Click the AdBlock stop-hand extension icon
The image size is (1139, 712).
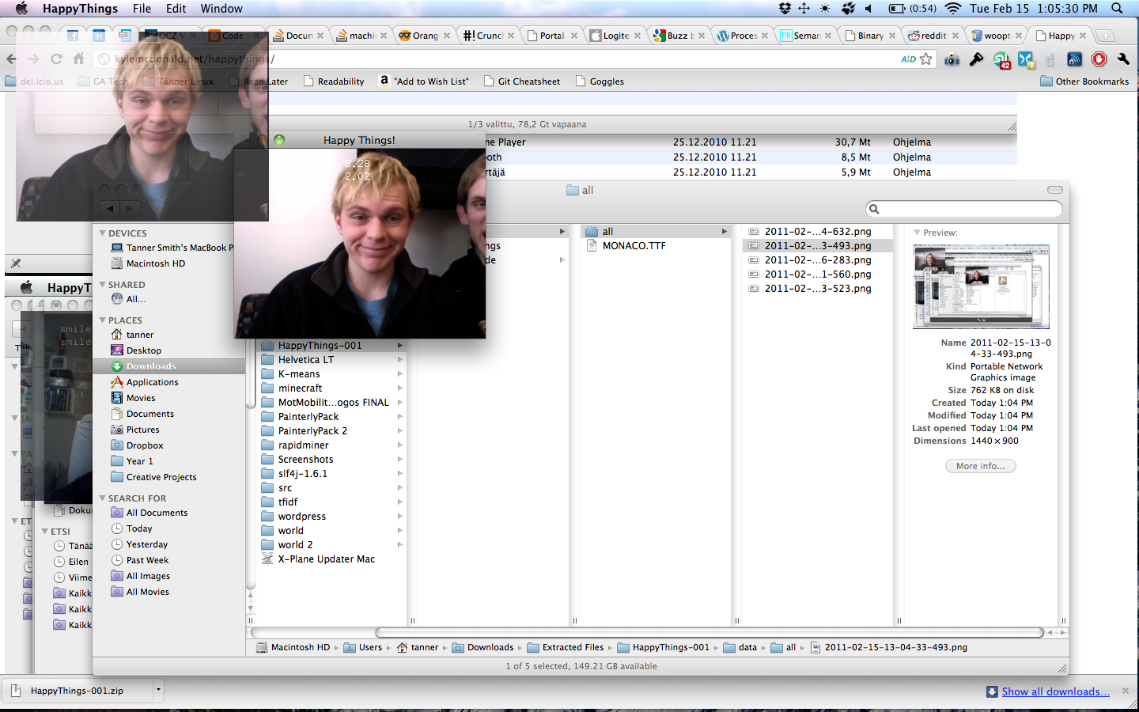(1099, 59)
